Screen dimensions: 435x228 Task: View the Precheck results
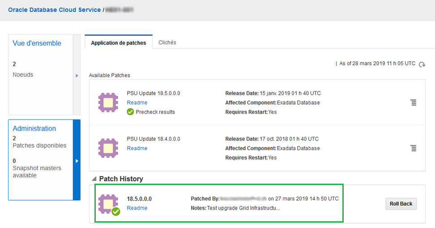(x=155, y=112)
